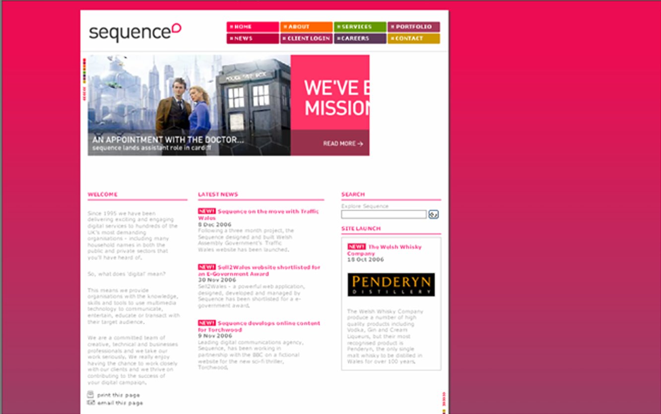Open Sequence on the move with Traffic Wales
The width and height of the screenshot is (661, 414).
coord(259,214)
